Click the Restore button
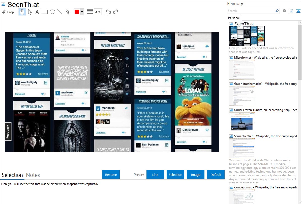Screen dimensions: 302x204 coord(111,175)
